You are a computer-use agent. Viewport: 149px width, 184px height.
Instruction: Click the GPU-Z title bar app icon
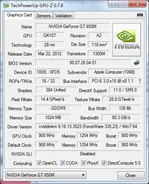6,6
